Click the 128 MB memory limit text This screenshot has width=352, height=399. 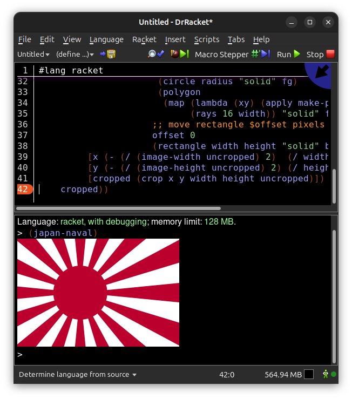pyautogui.click(x=219, y=222)
